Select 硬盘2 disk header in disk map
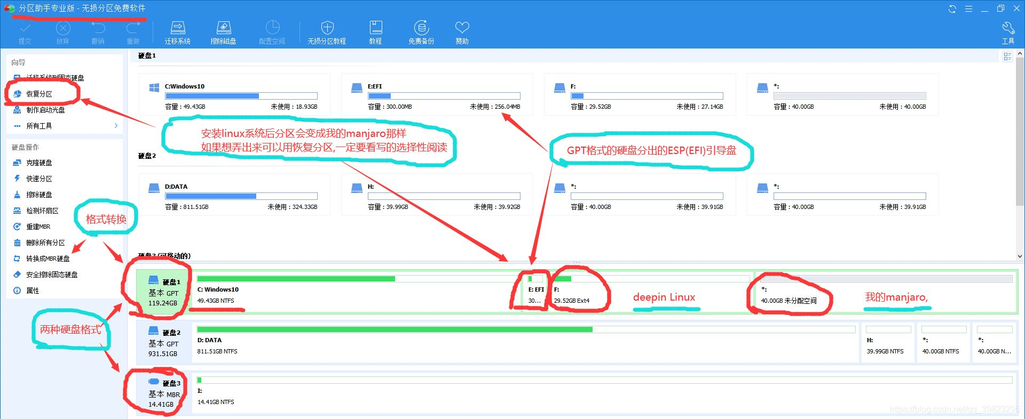1025x419 pixels. (163, 342)
